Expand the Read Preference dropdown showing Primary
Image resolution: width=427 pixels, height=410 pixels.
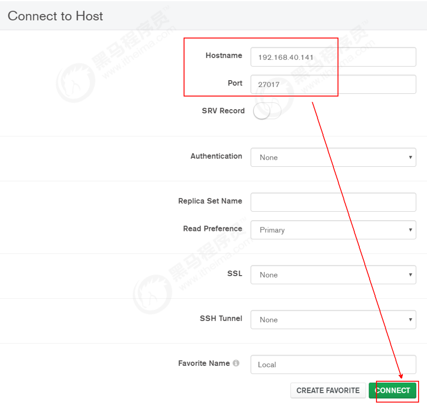point(333,230)
